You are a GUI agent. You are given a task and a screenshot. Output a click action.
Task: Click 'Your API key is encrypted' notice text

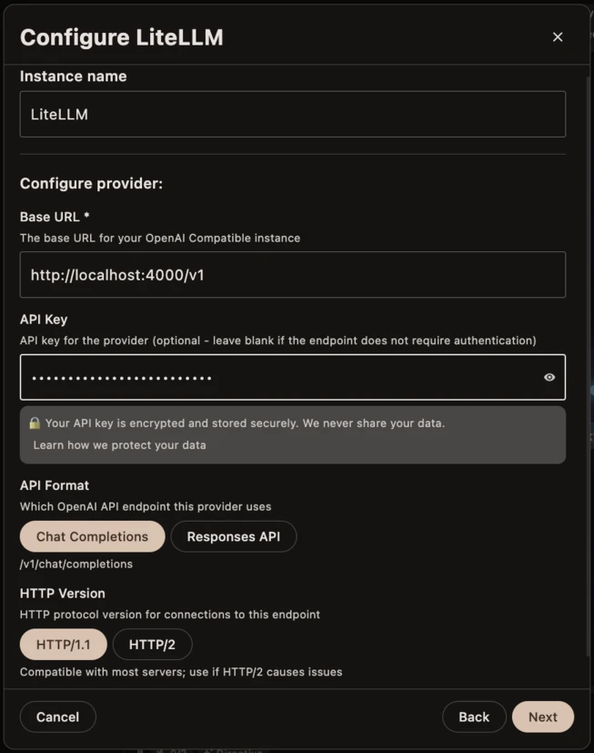pos(246,423)
